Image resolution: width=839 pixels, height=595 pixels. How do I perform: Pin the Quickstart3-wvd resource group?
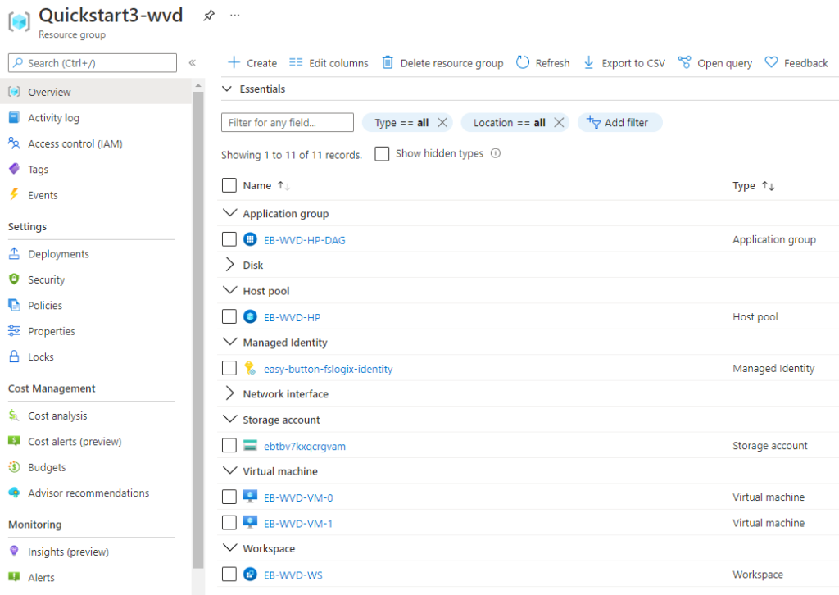pos(209,16)
